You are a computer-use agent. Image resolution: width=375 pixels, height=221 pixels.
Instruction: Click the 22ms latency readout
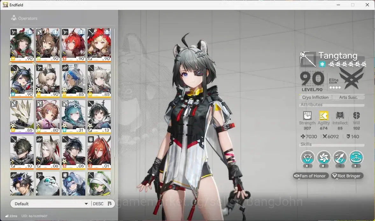click(13, 216)
